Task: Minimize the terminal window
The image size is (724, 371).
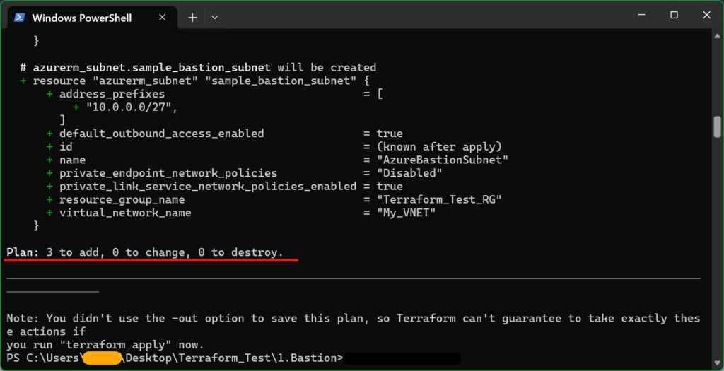Action: (641, 16)
